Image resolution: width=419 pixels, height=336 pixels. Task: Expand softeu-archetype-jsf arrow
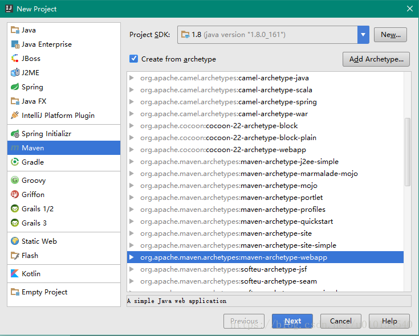click(x=132, y=269)
